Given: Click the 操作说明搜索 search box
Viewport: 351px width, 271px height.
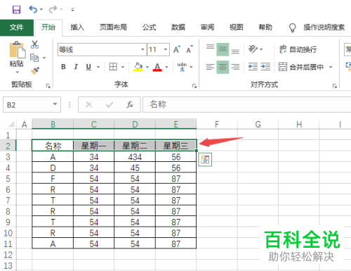Looking at the screenshot, I should point(324,27).
